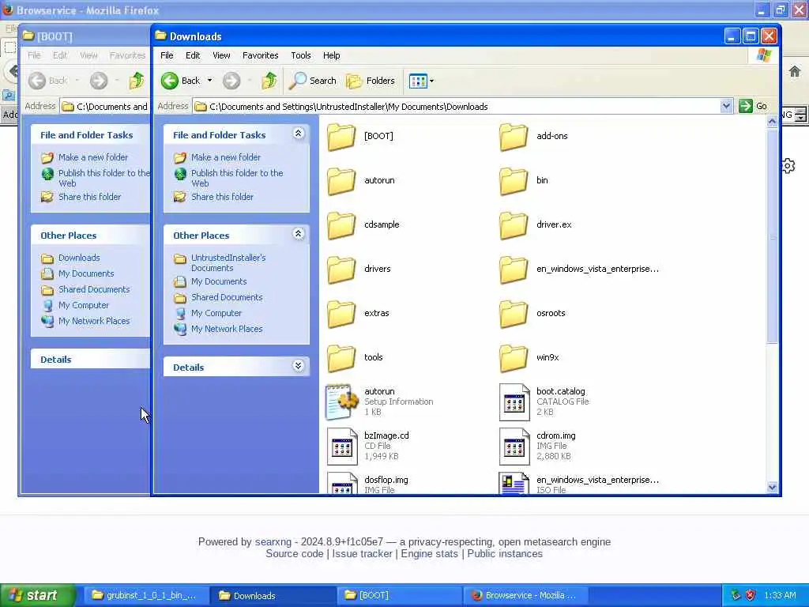
Task: Go up one level in [BOOT] window
Action: tap(136, 81)
